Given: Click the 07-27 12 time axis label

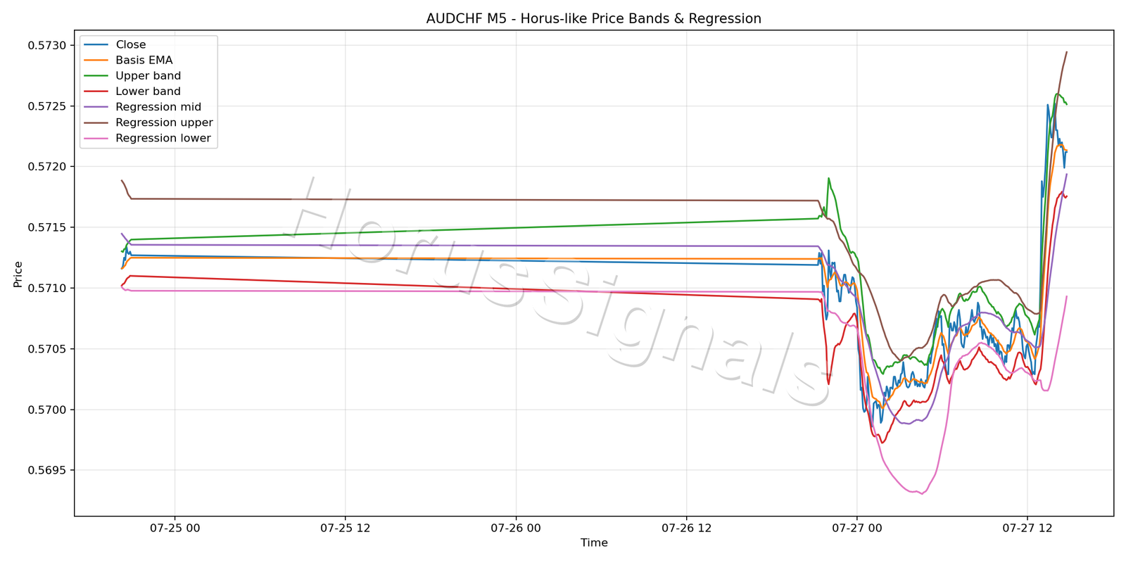Looking at the screenshot, I should coord(1027,529).
